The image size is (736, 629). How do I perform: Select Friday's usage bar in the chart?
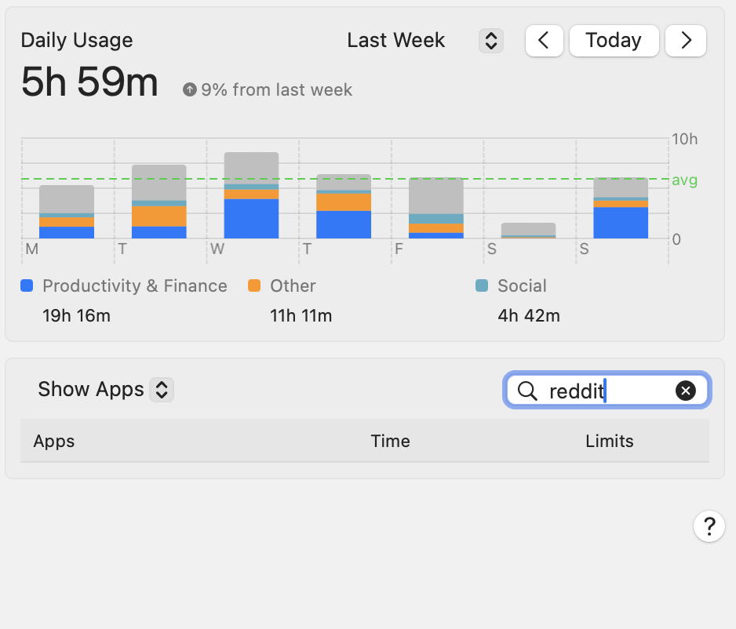click(436, 208)
